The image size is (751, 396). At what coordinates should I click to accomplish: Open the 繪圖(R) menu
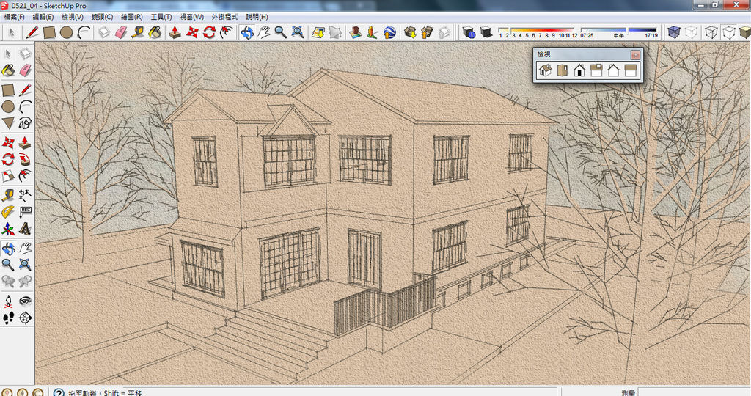[x=132, y=17]
